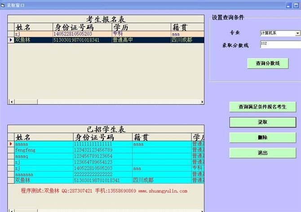301x212 pixels.
Task: Click the 已招学生表 table title
Action: [x=106, y=129]
